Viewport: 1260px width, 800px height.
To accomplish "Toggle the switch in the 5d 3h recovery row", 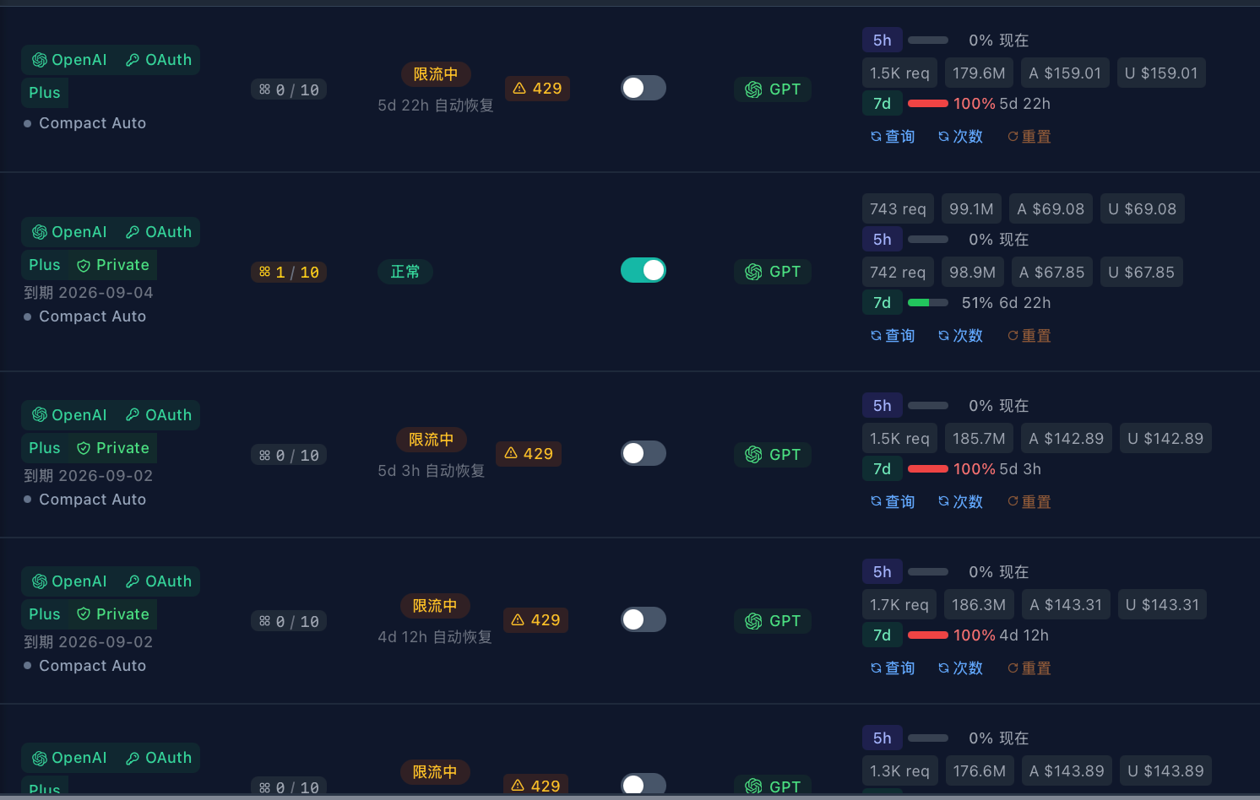I will click(x=644, y=453).
